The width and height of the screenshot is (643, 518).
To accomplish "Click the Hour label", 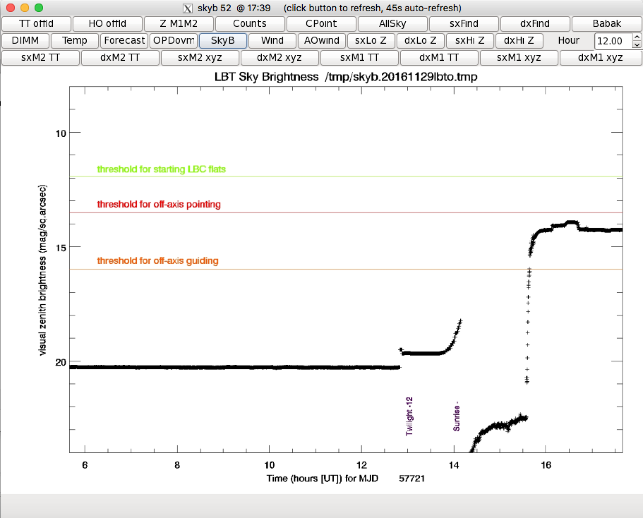I will tap(568, 41).
